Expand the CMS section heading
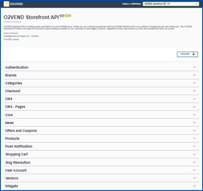The width and height of the screenshot is (203, 191). tap(101, 99)
